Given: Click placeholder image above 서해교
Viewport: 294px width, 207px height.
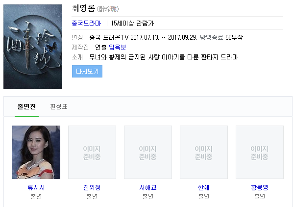Looking at the screenshot, I should 148,152.
